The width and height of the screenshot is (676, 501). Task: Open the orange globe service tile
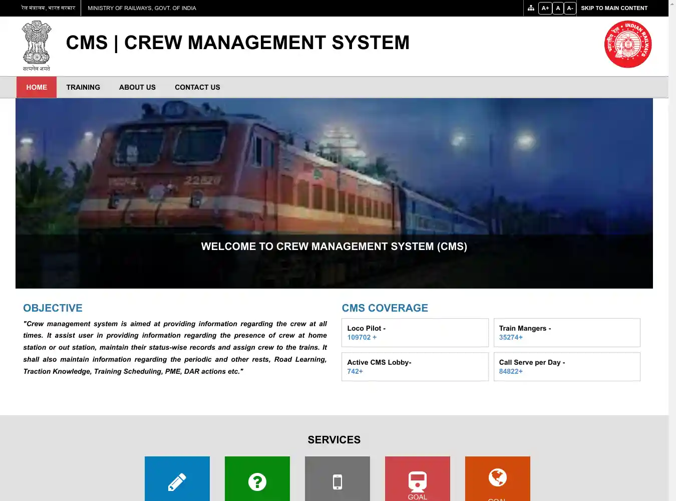pyautogui.click(x=498, y=478)
